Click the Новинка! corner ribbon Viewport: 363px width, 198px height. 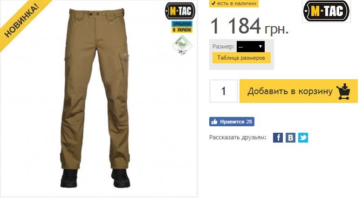22,21
